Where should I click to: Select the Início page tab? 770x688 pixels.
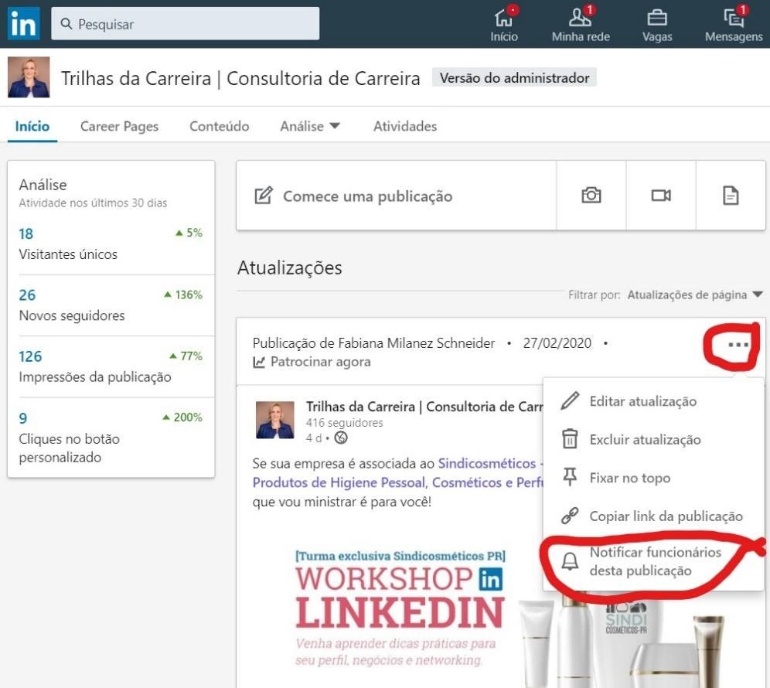32,126
